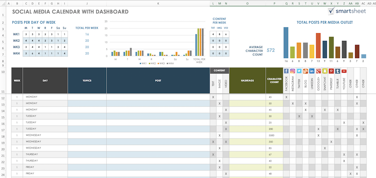This screenshot has width=376, height=178.
Task: Select the character count cell 85
Action: click(274, 148)
